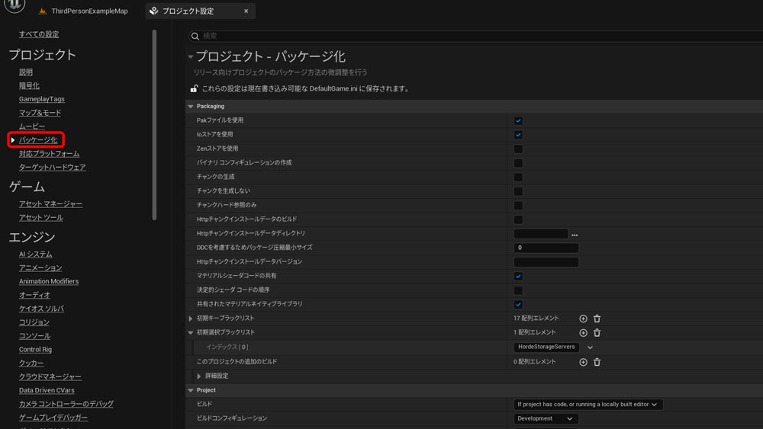Collapse the プロジェクト - パッケージ化 header triangle
The image size is (763, 429).
[191, 57]
